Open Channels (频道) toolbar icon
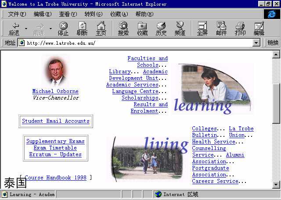The image size is (281, 200). (180, 29)
